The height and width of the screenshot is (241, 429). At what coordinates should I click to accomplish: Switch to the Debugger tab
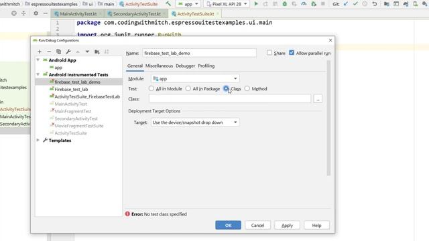coord(186,66)
